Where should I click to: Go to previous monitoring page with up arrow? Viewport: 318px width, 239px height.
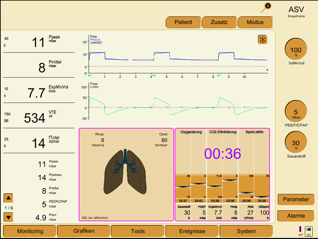click(9, 198)
